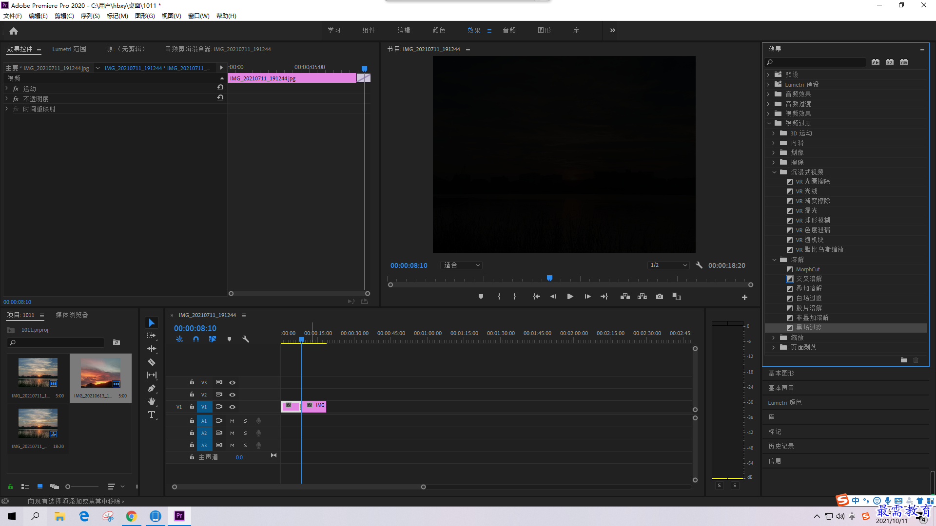Toggle A3 track lock
Image resolution: width=936 pixels, height=526 pixels.
(192, 445)
